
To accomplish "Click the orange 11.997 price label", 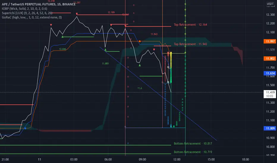I will [270, 41].
